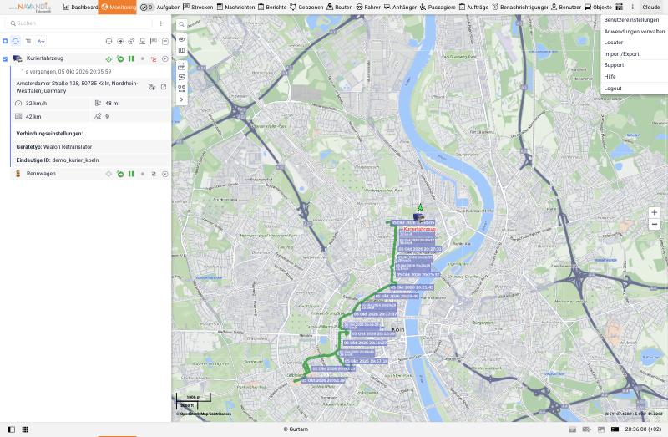The height and width of the screenshot is (437, 668).
Task: Open the map search tool
Action: (x=181, y=25)
